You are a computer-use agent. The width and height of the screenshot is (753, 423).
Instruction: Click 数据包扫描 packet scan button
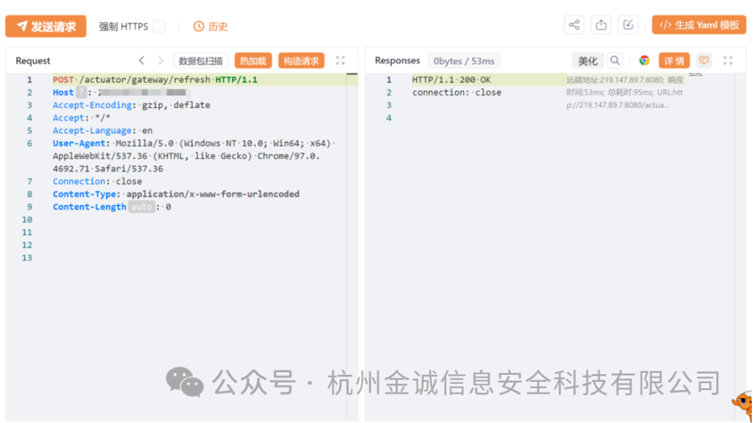pyautogui.click(x=201, y=61)
